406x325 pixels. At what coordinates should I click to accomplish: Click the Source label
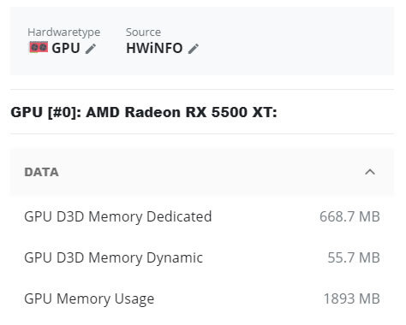(x=143, y=32)
